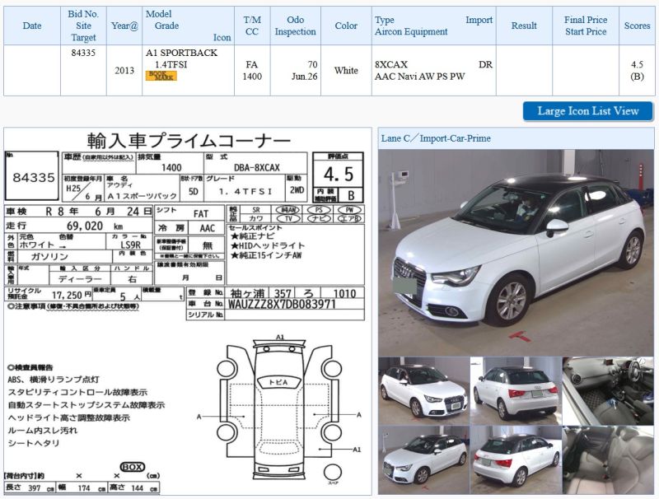Click the Year@ column header
The image size is (659, 499).
click(124, 26)
